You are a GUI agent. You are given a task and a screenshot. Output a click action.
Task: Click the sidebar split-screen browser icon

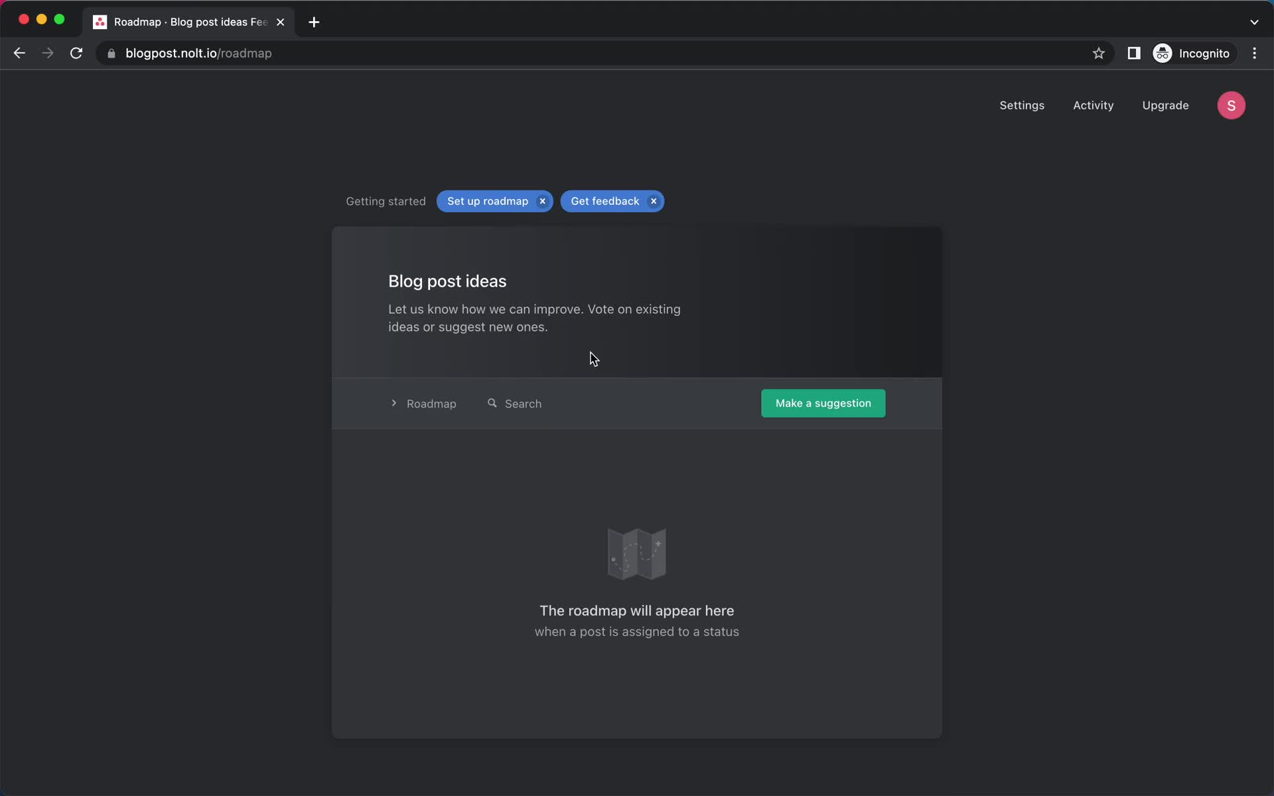pyautogui.click(x=1134, y=53)
